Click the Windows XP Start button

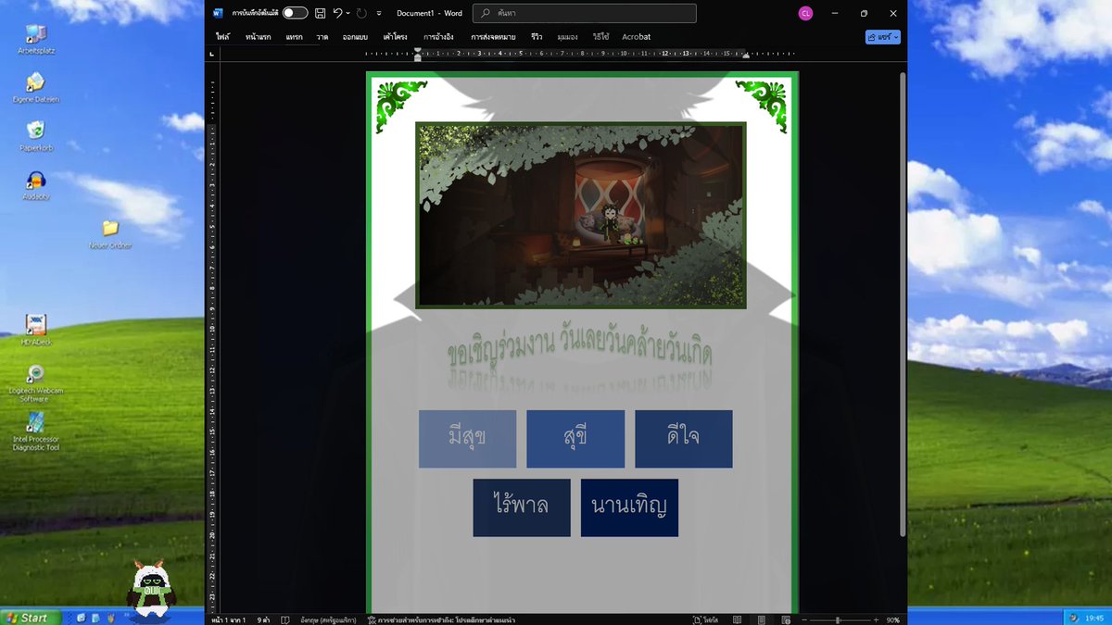[30, 618]
